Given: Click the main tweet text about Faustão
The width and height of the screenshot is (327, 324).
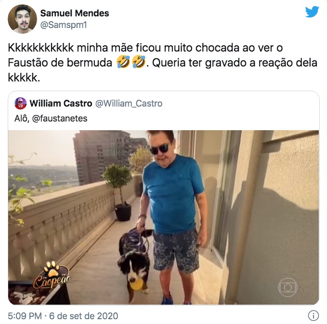Looking at the screenshot, I should 163,63.
